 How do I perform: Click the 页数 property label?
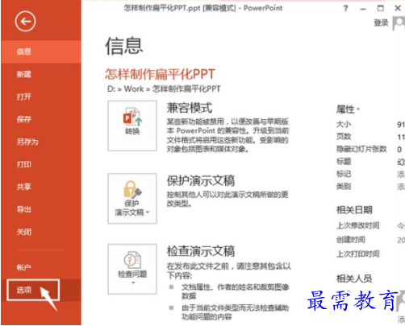(x=344, y=137)
